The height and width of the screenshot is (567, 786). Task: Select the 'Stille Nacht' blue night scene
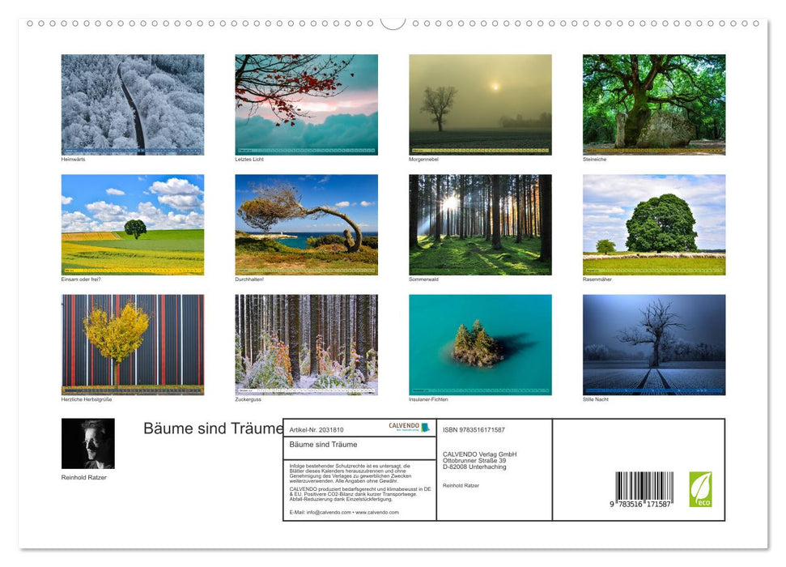pos(652,344)
